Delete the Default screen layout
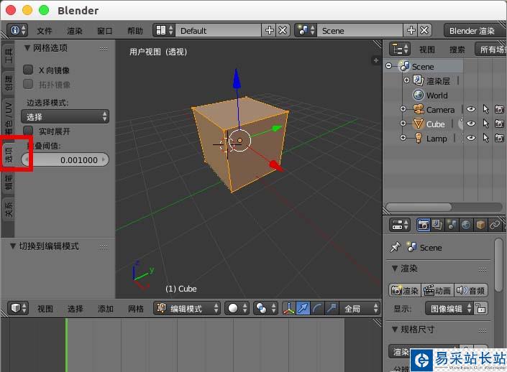Screen dimensions: 507x372 [283, 30]
